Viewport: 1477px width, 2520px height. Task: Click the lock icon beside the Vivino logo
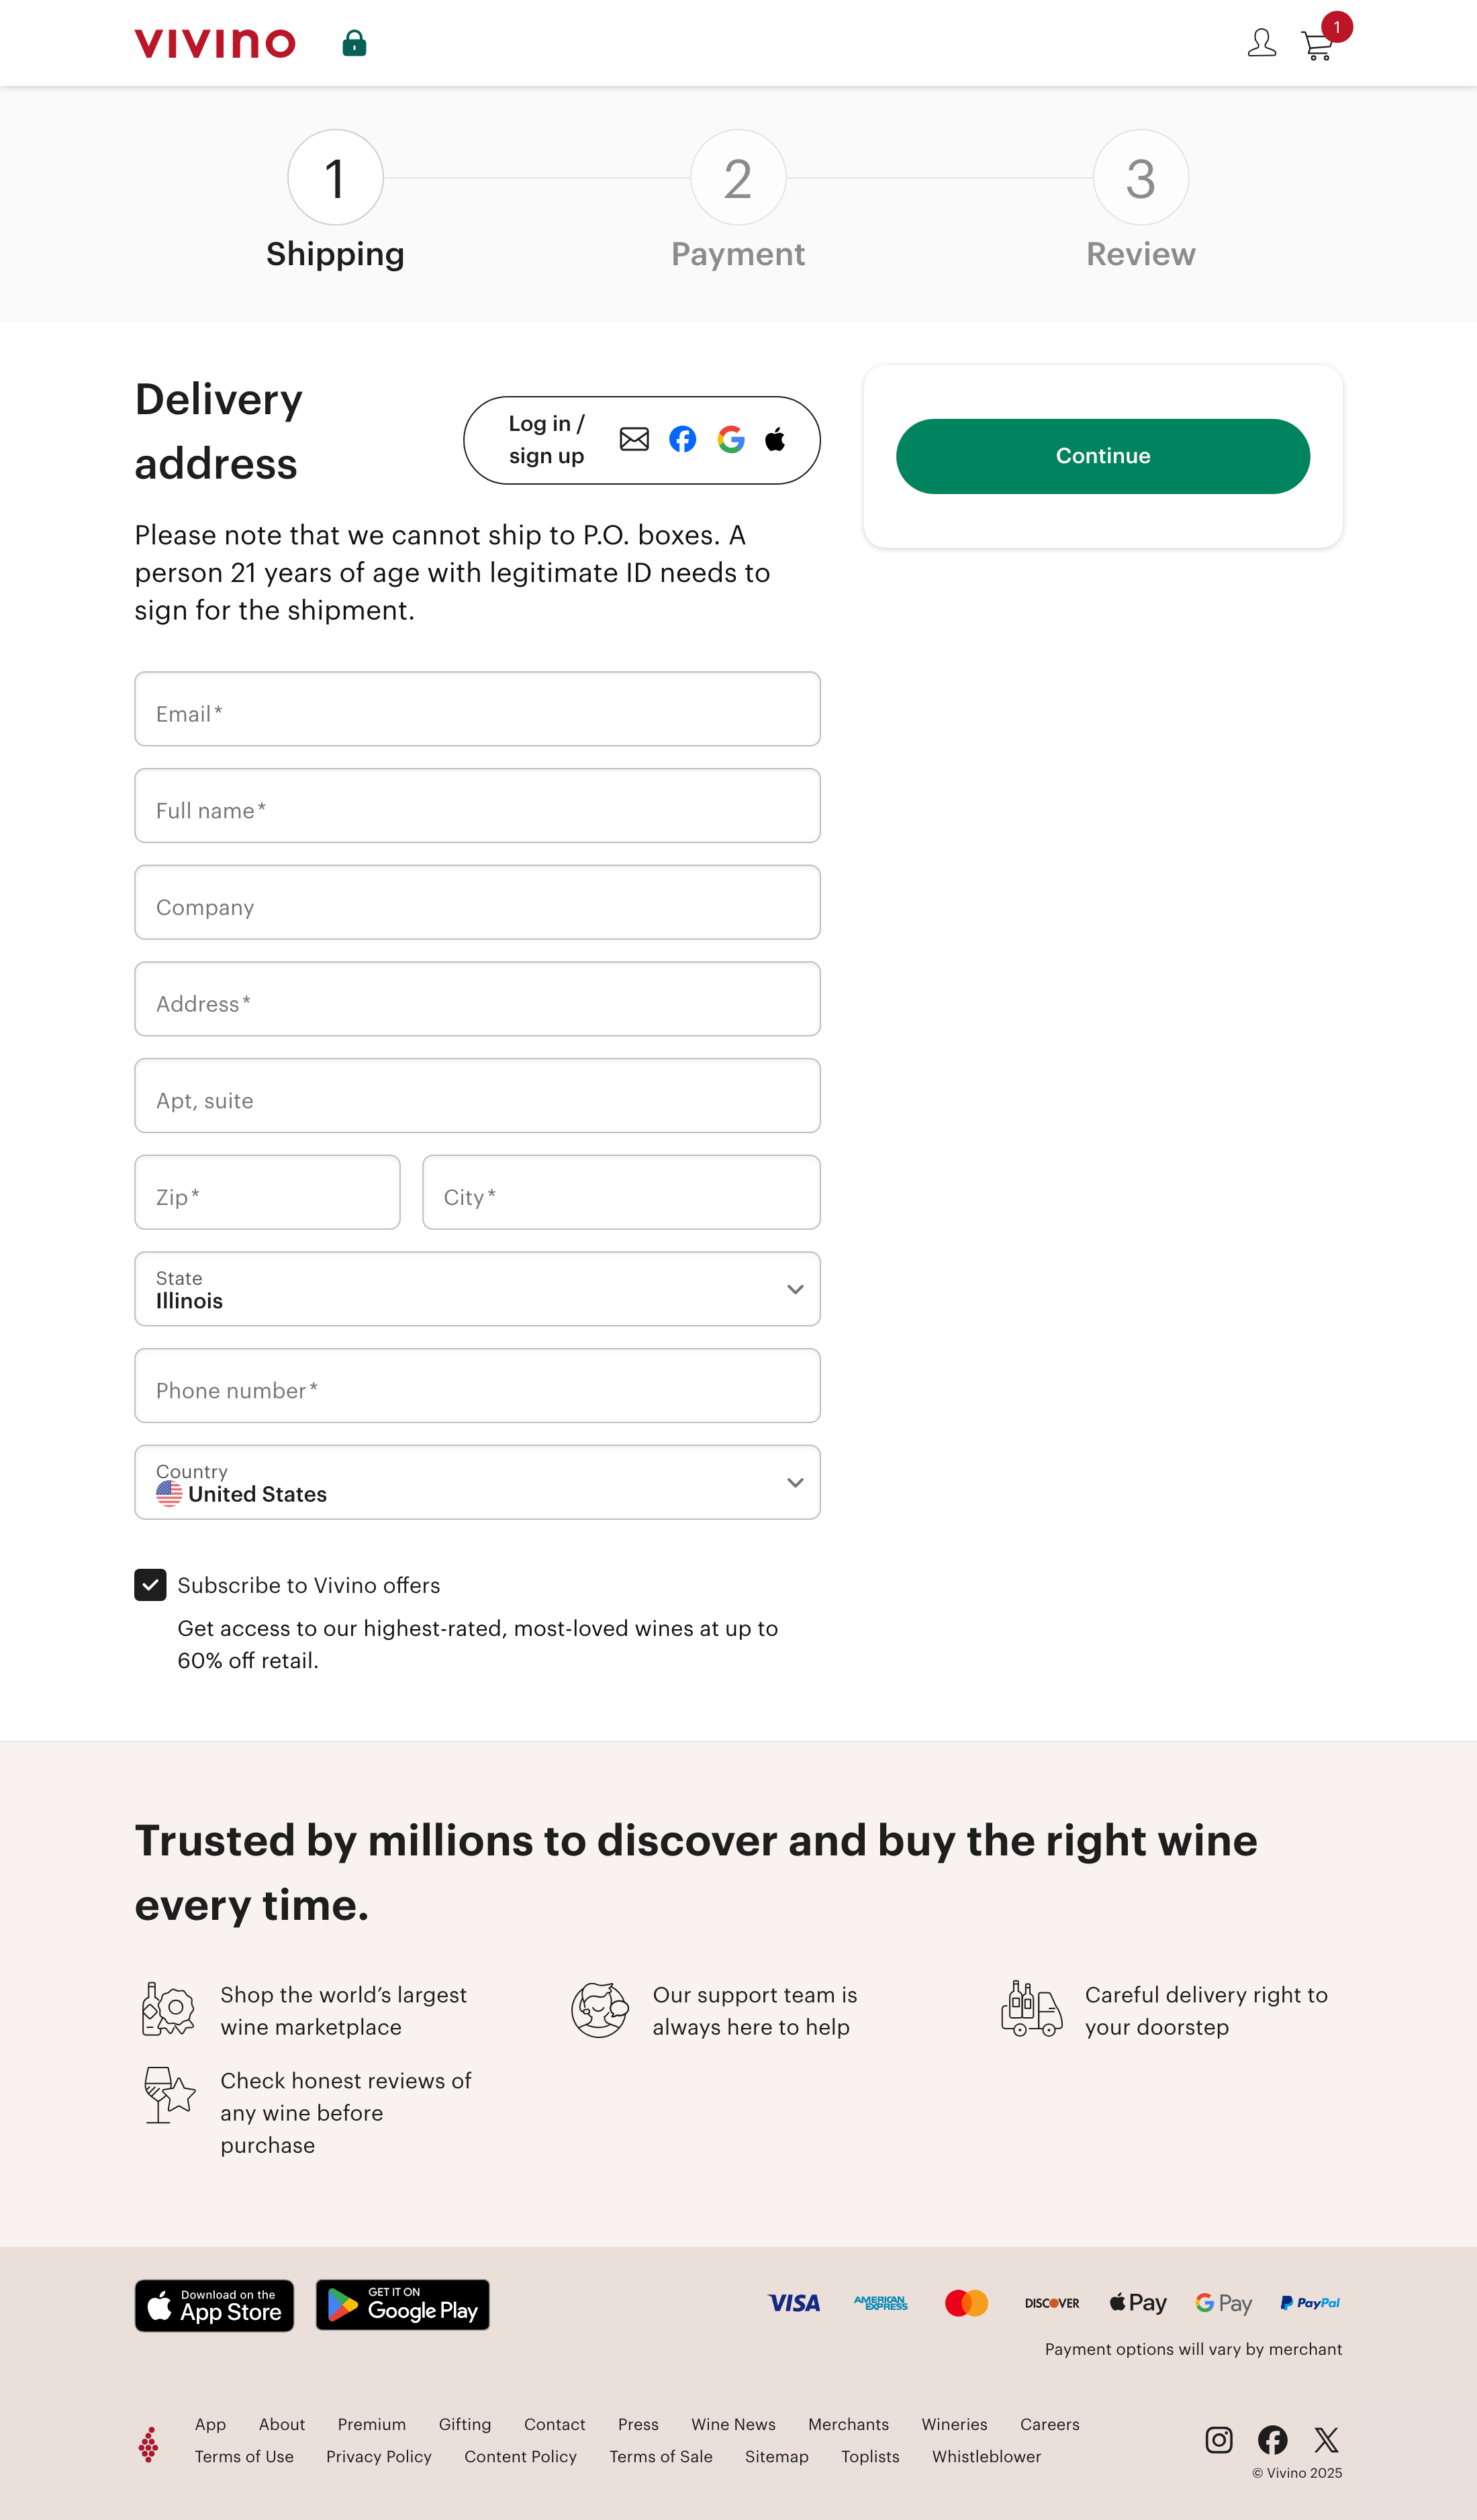(x=354, y=42)
